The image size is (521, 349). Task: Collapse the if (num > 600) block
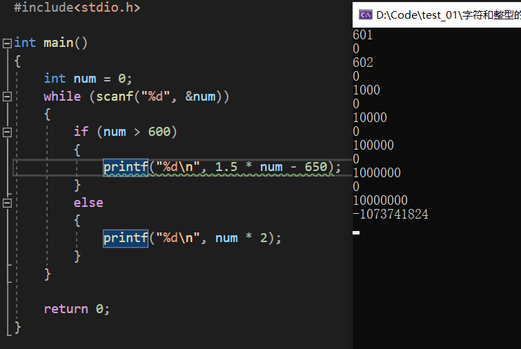tap(7, 132)
